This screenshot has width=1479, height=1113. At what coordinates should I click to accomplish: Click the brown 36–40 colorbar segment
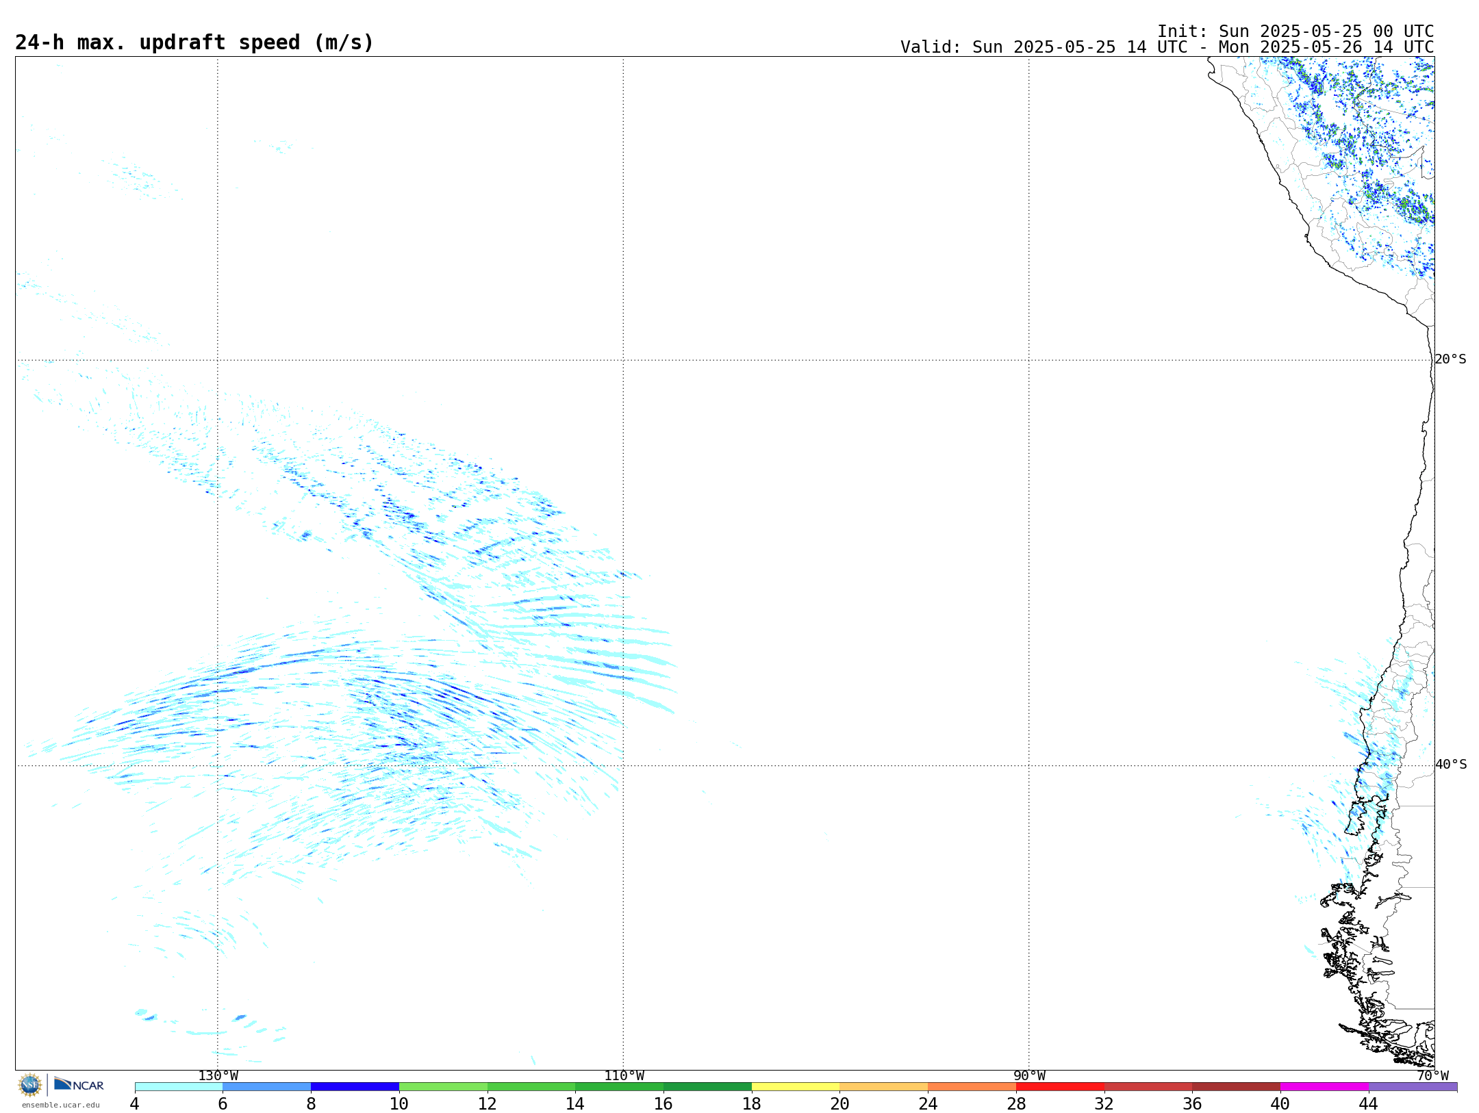[x=1236, y=1087]
